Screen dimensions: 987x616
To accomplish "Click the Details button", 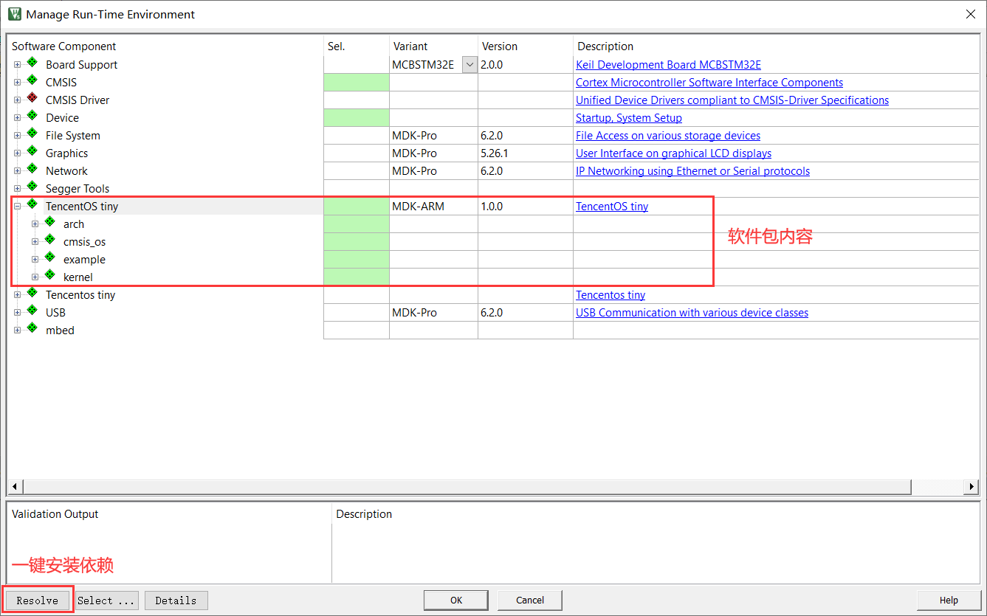I will [x=176, y=601].
